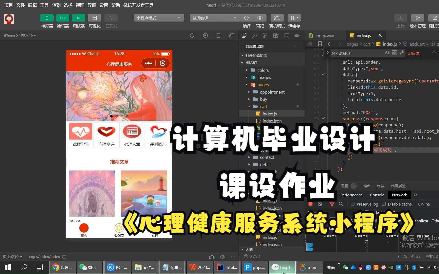
Task: Open the 设置 menu
Action: pyautogui.click(x=104, y=5)
